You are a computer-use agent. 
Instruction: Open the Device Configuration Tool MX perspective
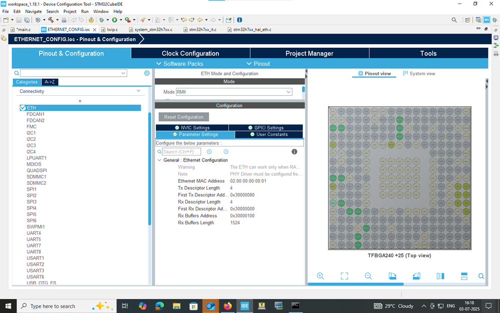click(486, 20)
